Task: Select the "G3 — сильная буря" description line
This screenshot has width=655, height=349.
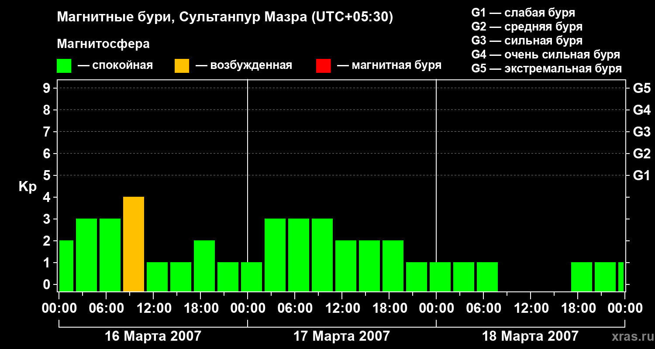Action: coord(527,41)
